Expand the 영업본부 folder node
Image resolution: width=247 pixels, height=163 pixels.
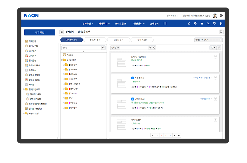64,69
